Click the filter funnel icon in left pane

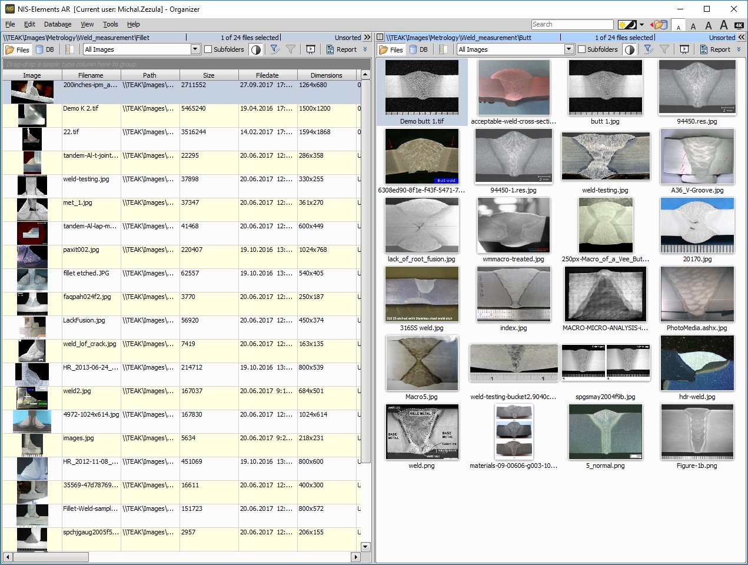[x=275, y=49]
